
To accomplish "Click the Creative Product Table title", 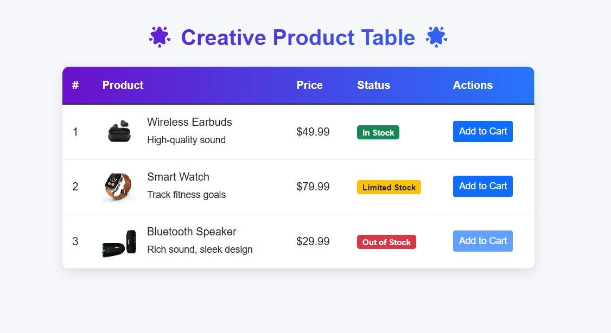I will click(x=298, y=37).
